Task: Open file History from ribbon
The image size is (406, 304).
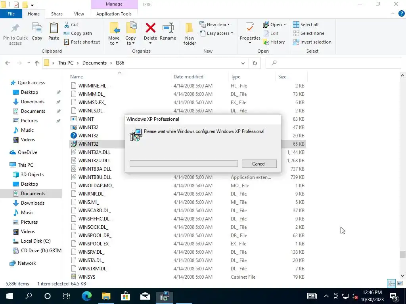Action: tap(274, 42)
